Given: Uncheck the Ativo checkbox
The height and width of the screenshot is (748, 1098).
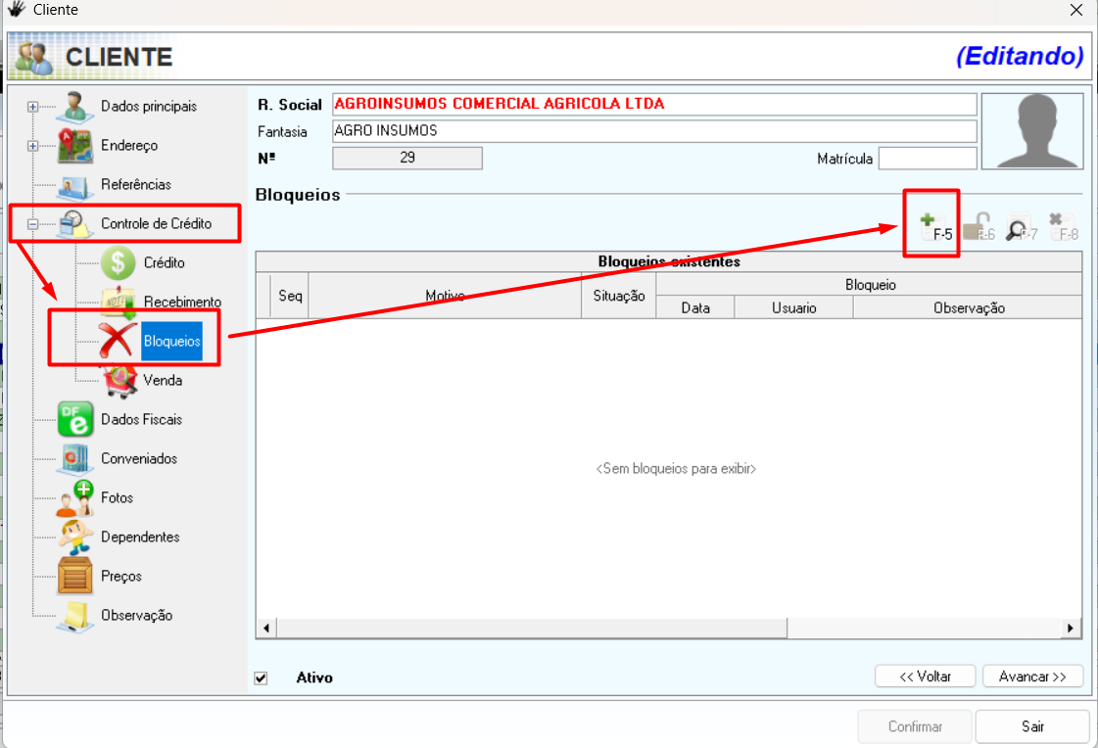Looking at the screenshot, I should click(261, 678).
